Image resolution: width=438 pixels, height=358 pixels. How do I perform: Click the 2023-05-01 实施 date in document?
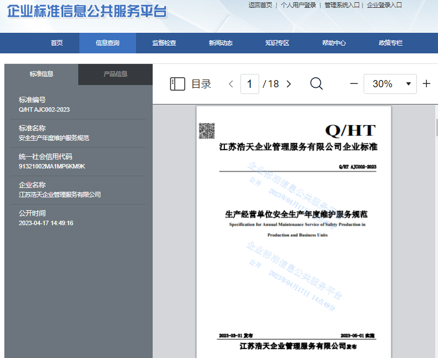pyautogui.click(x=358, y=336)
